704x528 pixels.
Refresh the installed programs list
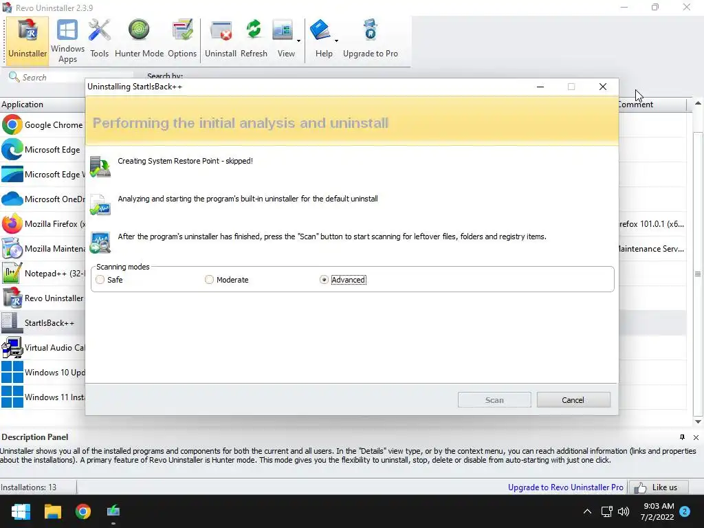[254, 39]
